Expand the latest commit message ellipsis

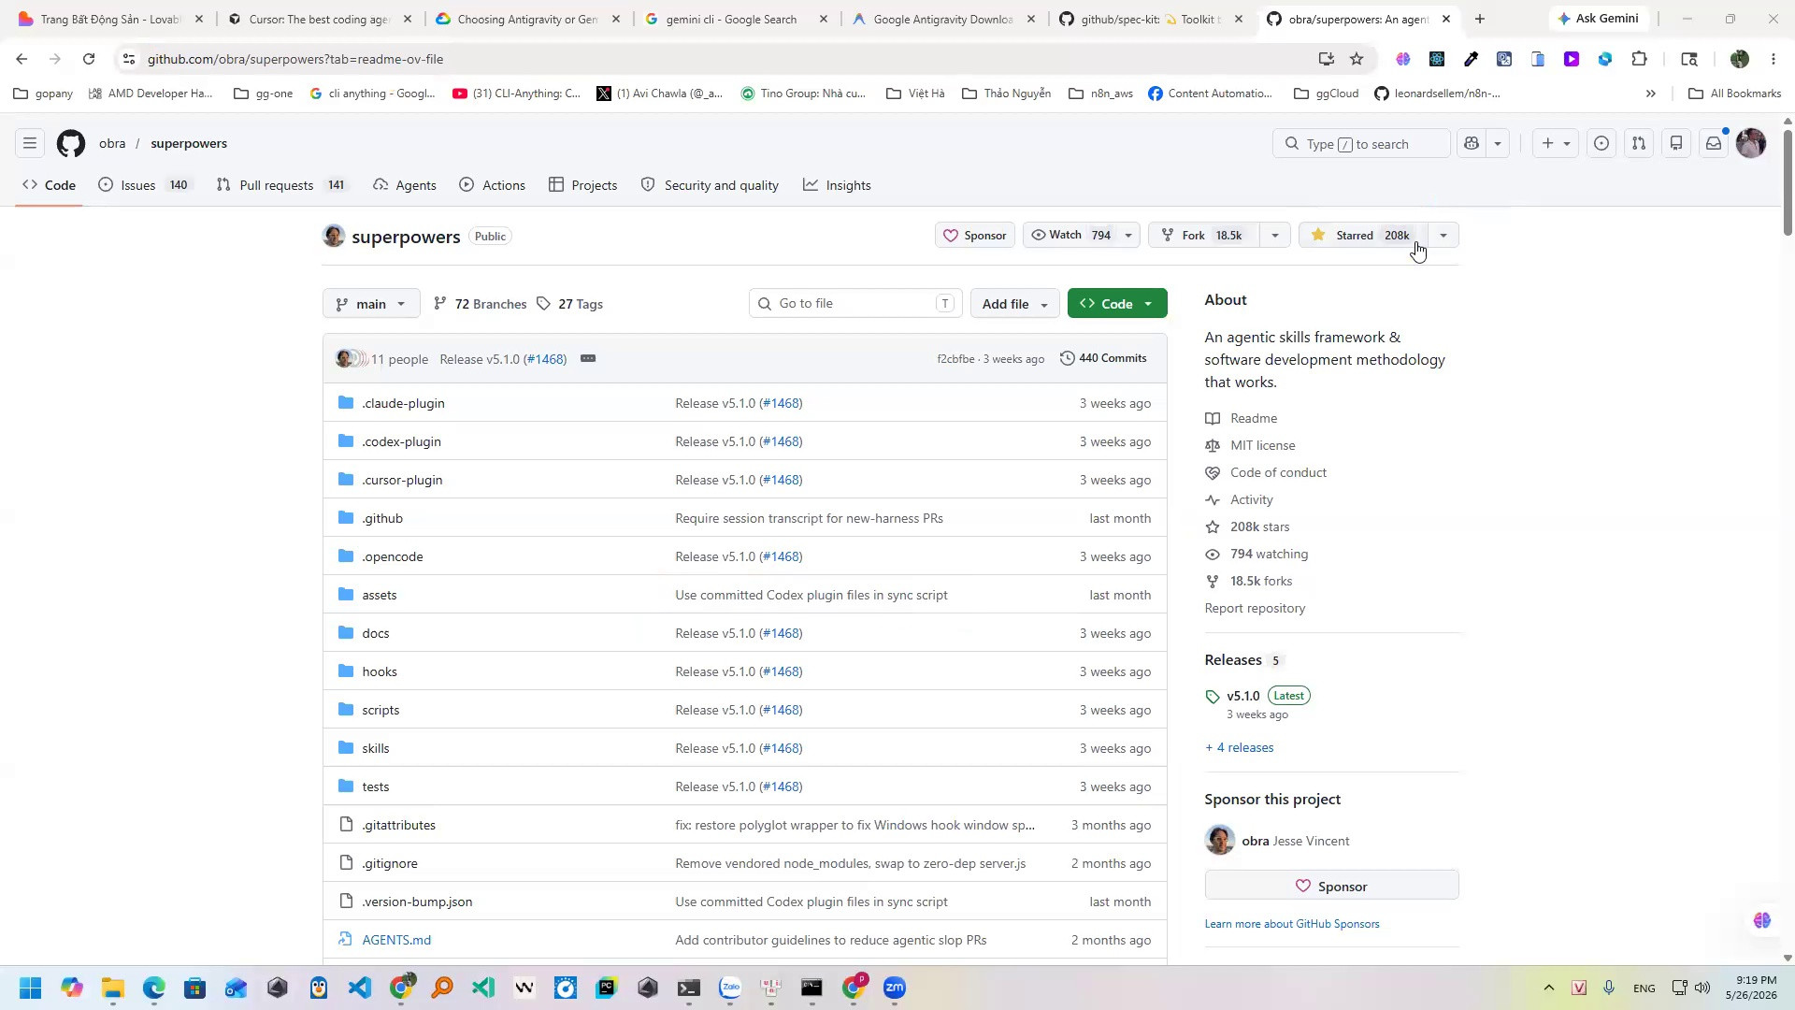pyautogui.click(x=588, y=358)
